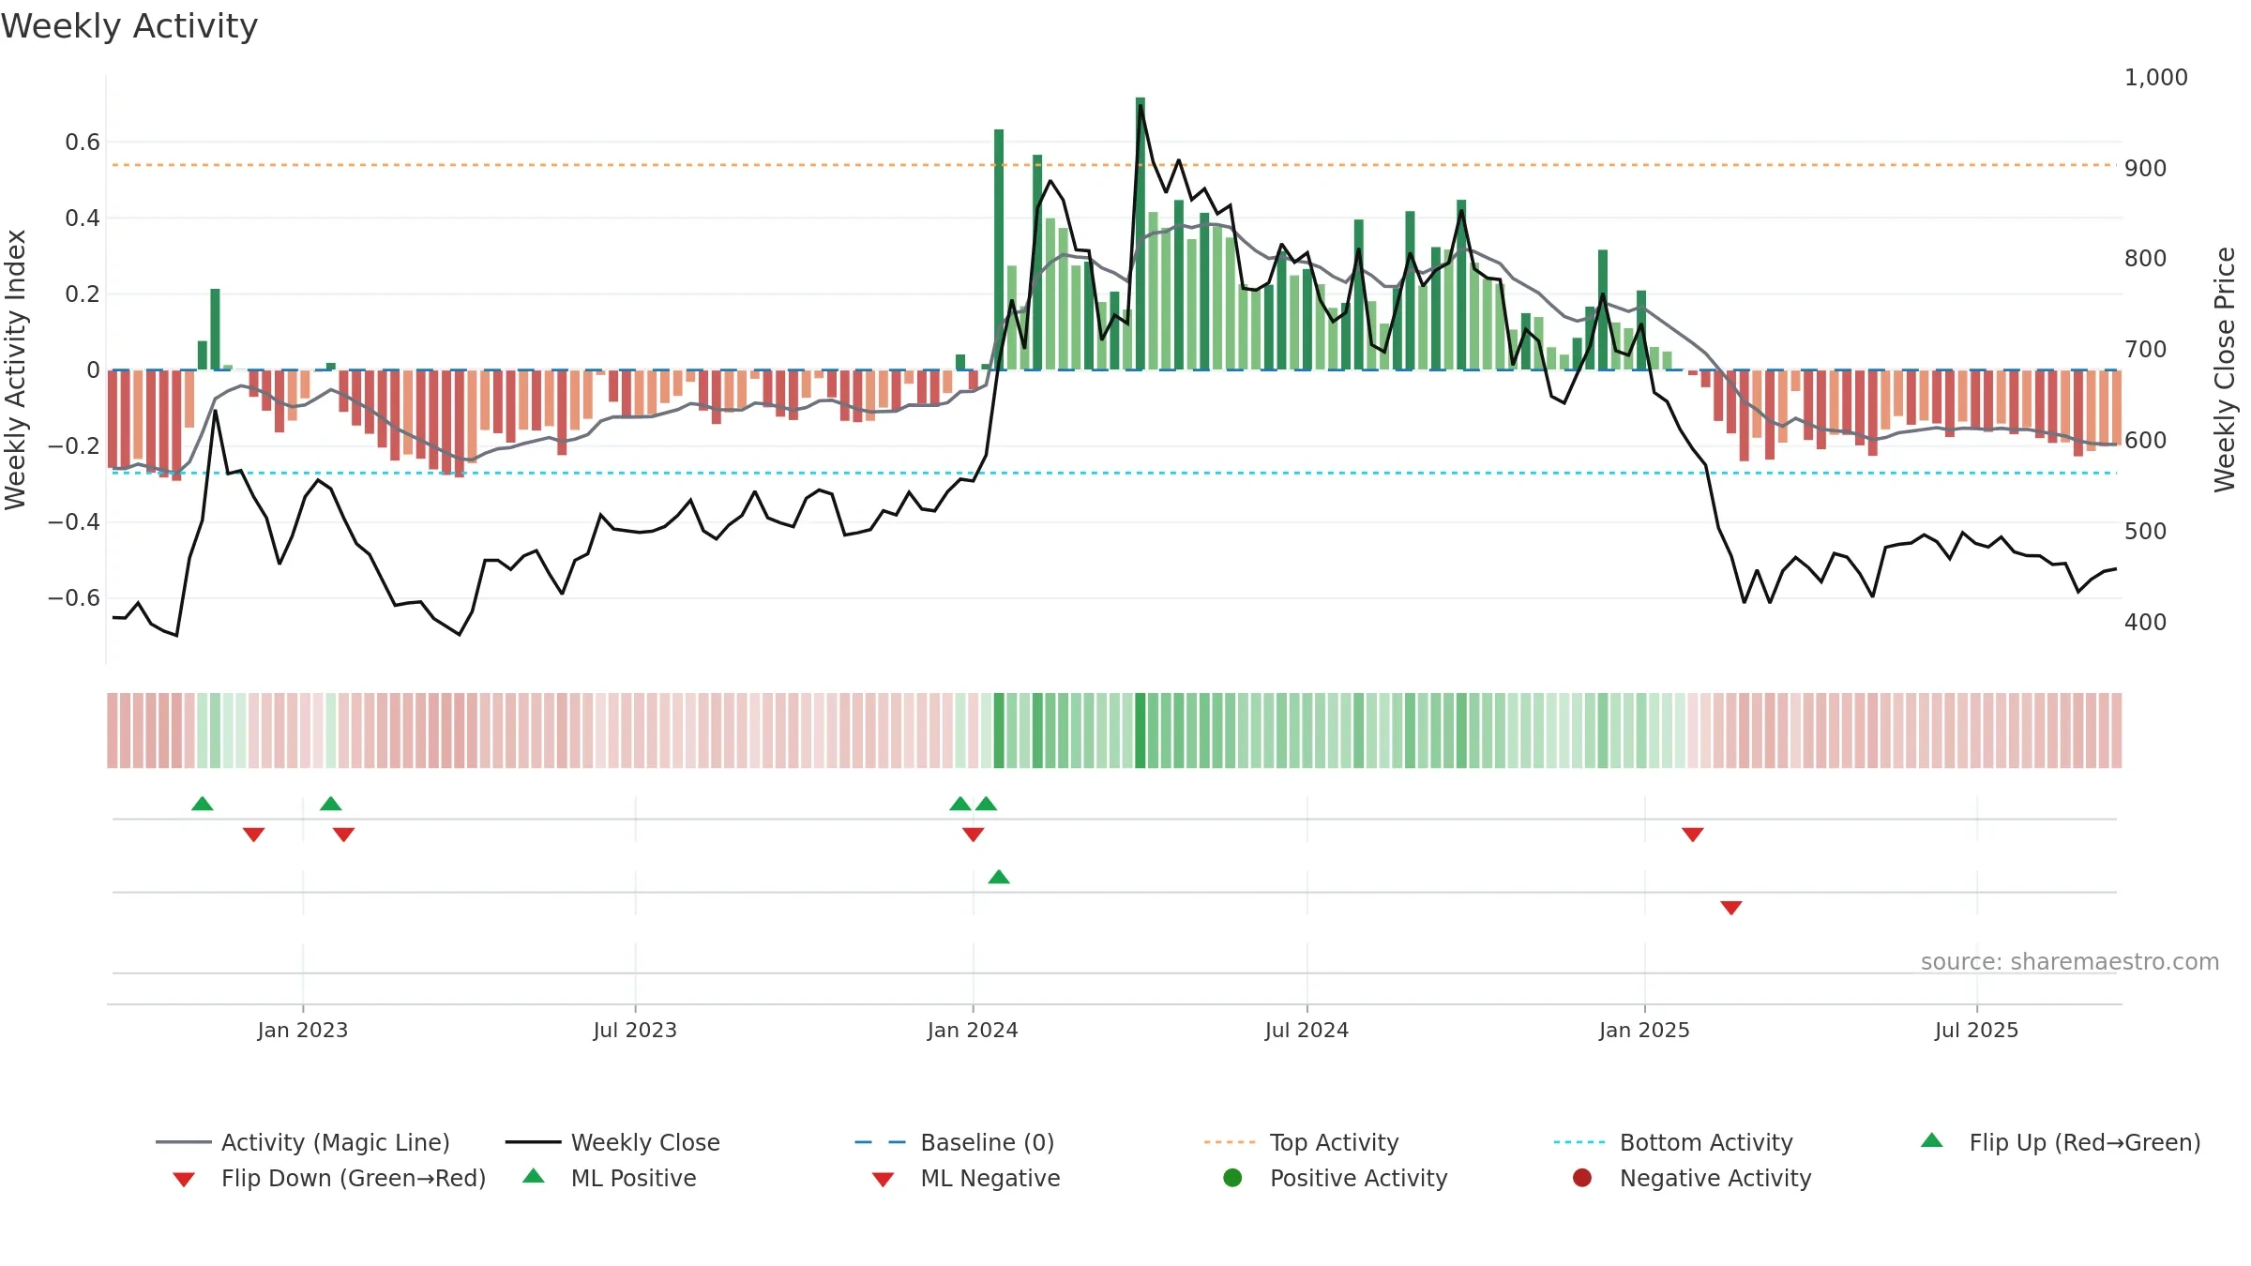Screen dimensions: 2251x1266
Task: Click the ML Positive triangle after Jan 2024
Action: (x=999, y=877)
